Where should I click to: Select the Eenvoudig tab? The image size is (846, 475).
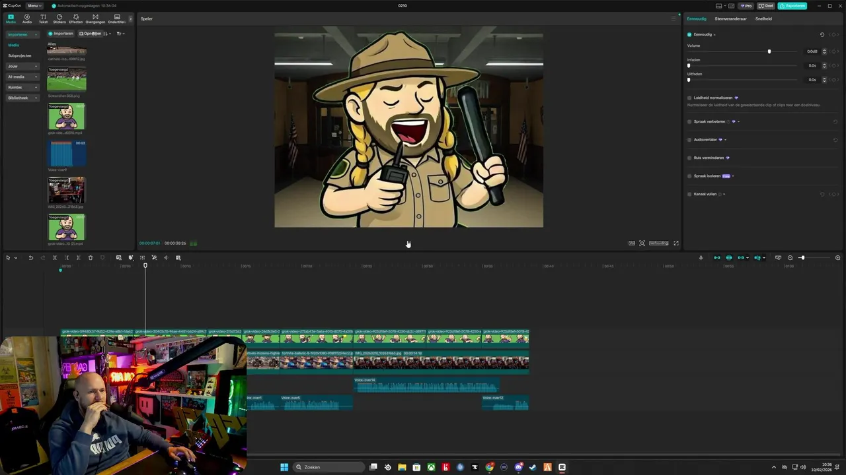[697, 18]
